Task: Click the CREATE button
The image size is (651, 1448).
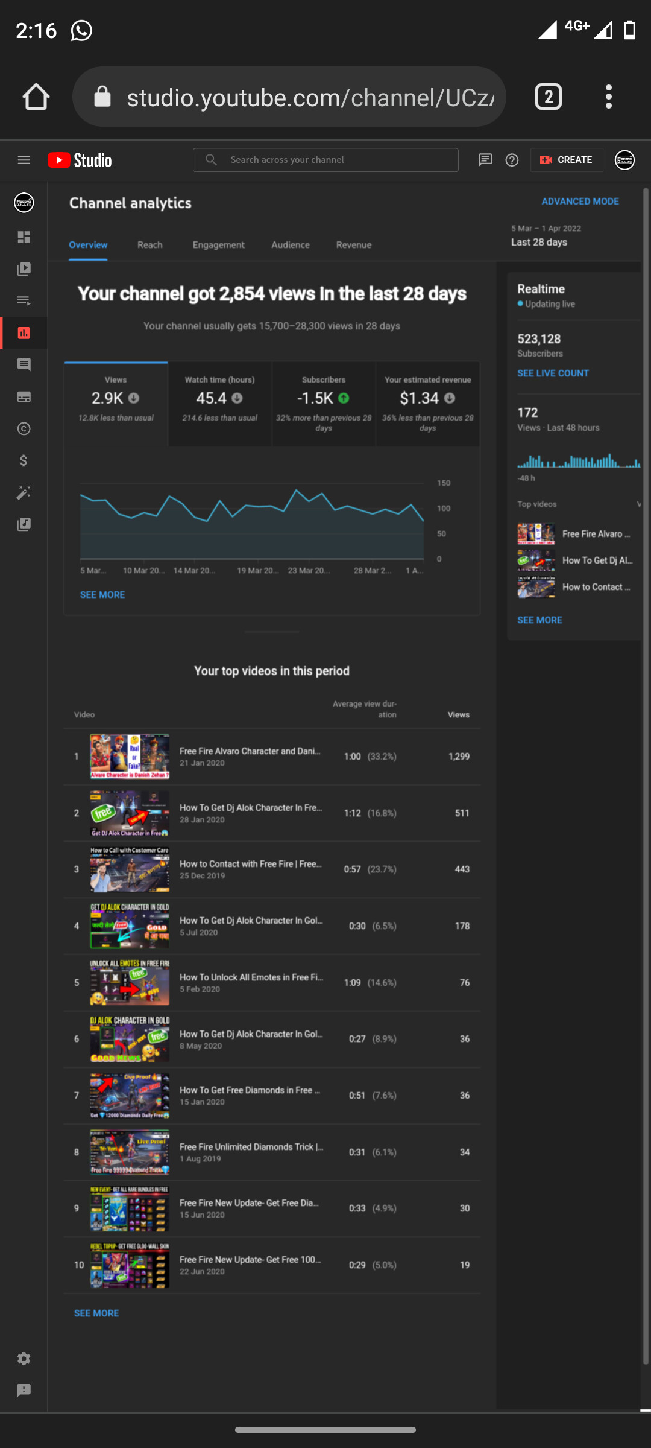Action: click(x=567, y=160)
